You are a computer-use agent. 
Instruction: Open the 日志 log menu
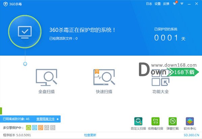click(x=149, y=4)
